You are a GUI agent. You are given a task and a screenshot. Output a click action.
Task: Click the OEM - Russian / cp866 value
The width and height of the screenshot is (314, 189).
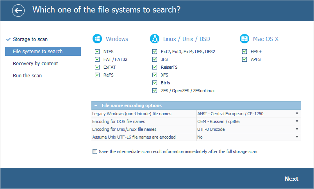218,121
